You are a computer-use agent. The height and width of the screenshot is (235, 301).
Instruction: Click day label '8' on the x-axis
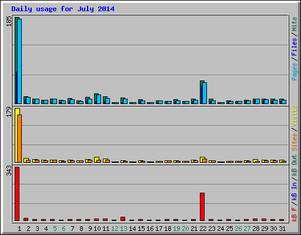pos(81,229)
